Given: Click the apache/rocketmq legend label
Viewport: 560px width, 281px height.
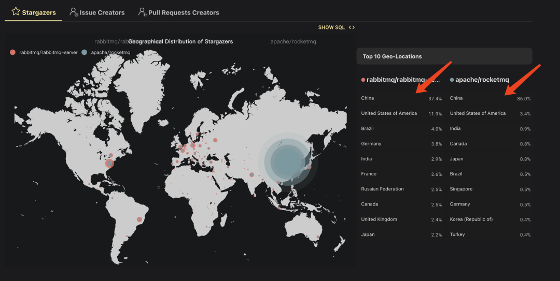Looking at the screenshot, I should 110,52.
